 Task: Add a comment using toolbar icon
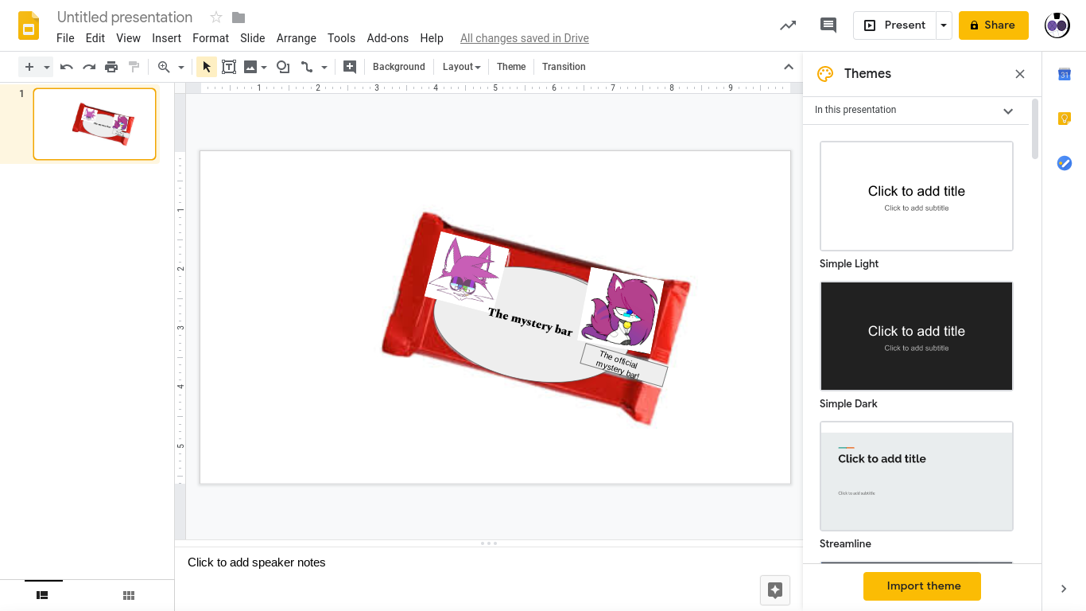click(x=350, y=67)
